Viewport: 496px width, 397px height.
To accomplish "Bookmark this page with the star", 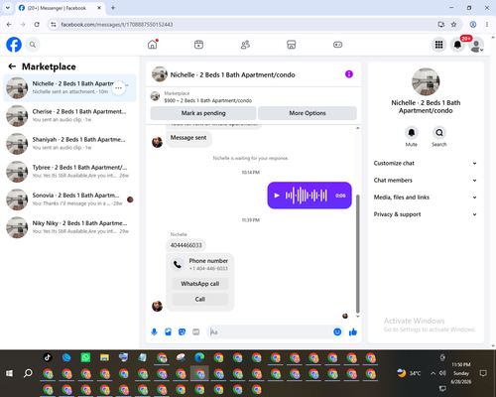I will [453, 25].
